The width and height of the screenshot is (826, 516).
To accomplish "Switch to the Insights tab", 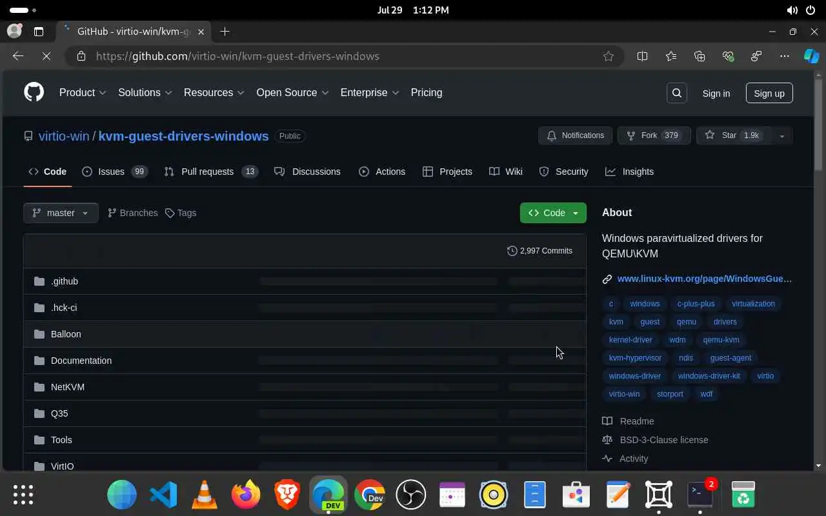I will click(x=630, y=172).
